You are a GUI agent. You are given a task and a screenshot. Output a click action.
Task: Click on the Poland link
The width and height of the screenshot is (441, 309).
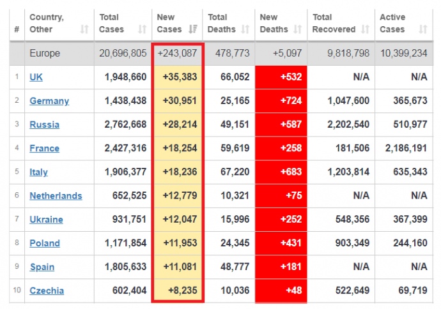(45, 243)
